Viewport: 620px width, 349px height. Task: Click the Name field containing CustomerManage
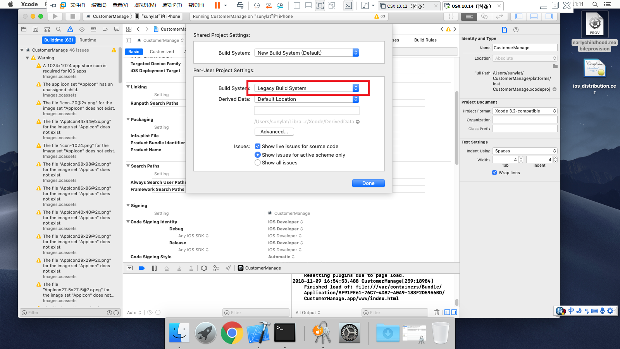(x=525, y=48)
